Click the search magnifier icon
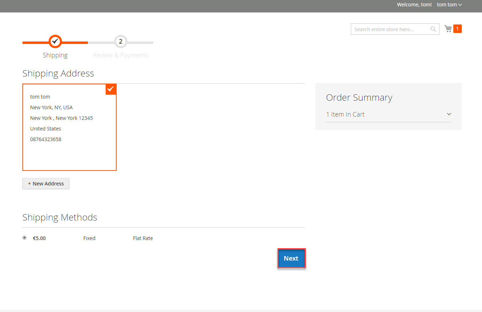This screenshot has width=482, height=312. [x=433, y=29]
